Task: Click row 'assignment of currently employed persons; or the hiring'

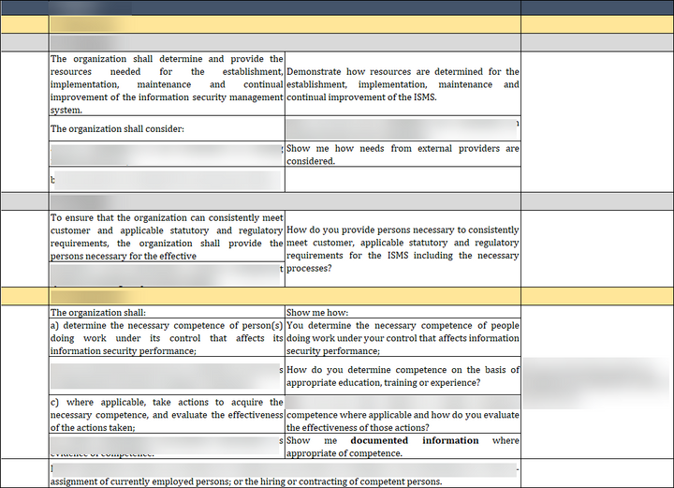Action: pos(285,473)
